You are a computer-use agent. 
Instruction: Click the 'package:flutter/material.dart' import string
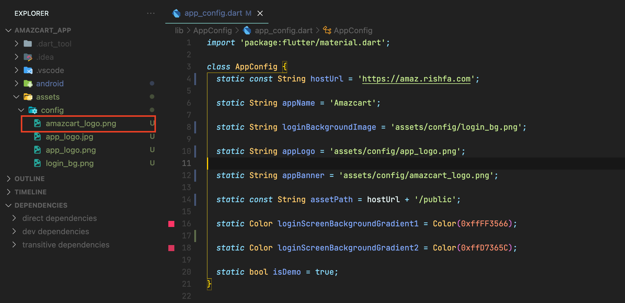pos(312,43)
